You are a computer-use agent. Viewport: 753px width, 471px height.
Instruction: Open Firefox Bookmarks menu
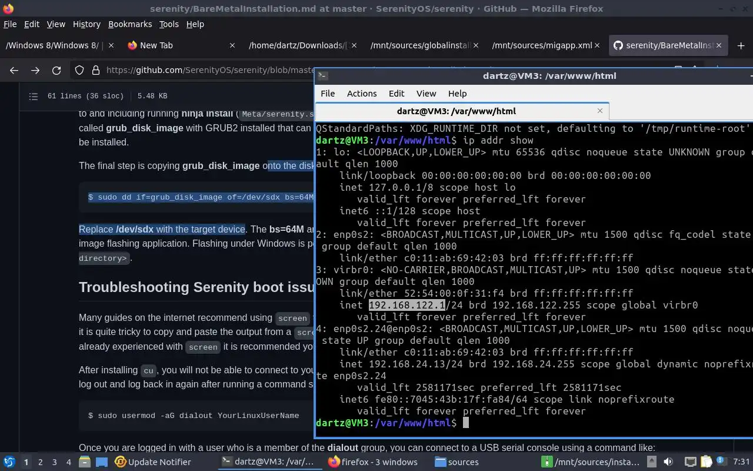[x=130, y=24]
